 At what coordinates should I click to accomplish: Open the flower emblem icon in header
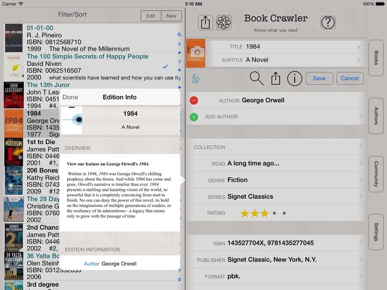click(x=223, y=22)
